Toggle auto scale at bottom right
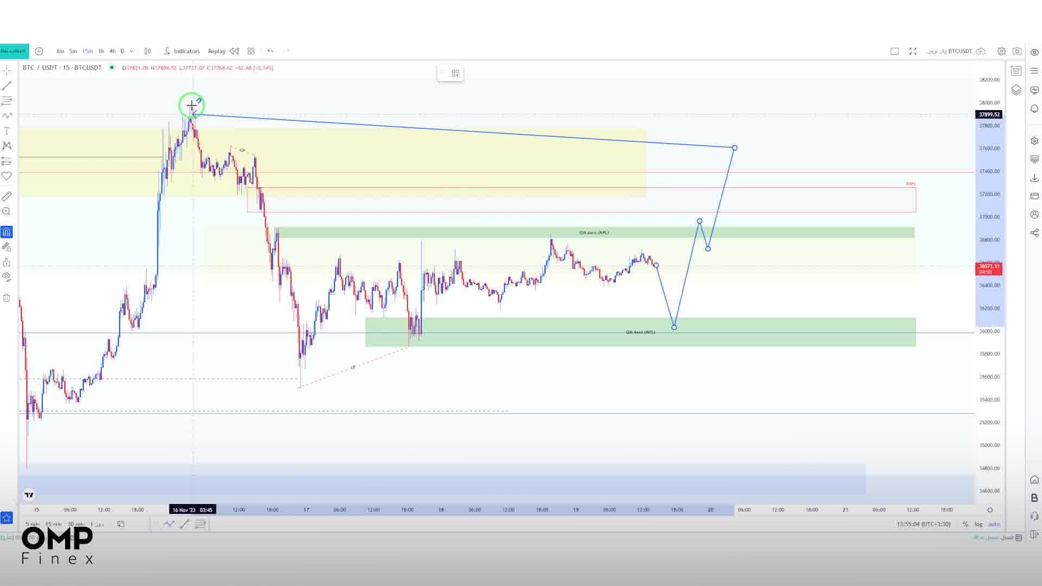This screenshot has height=586, width=1042. pos(994,524)
